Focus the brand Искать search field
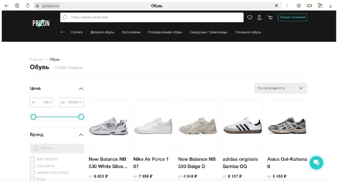Screen dimensions: 337x184 (x=57, y=148)
